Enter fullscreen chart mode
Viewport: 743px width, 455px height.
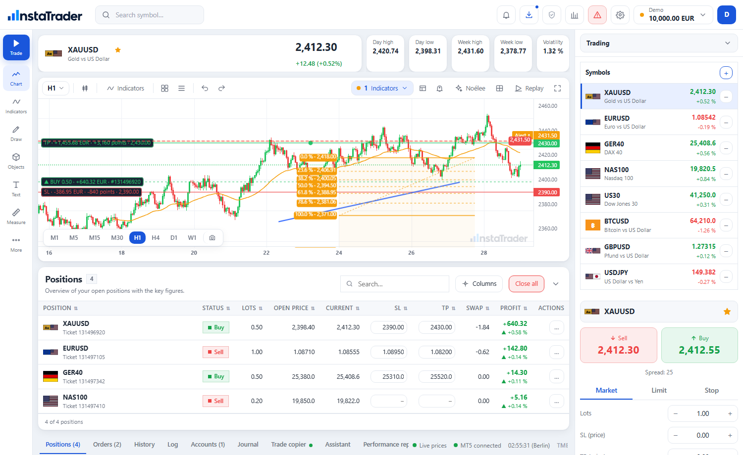coord(557,88)
